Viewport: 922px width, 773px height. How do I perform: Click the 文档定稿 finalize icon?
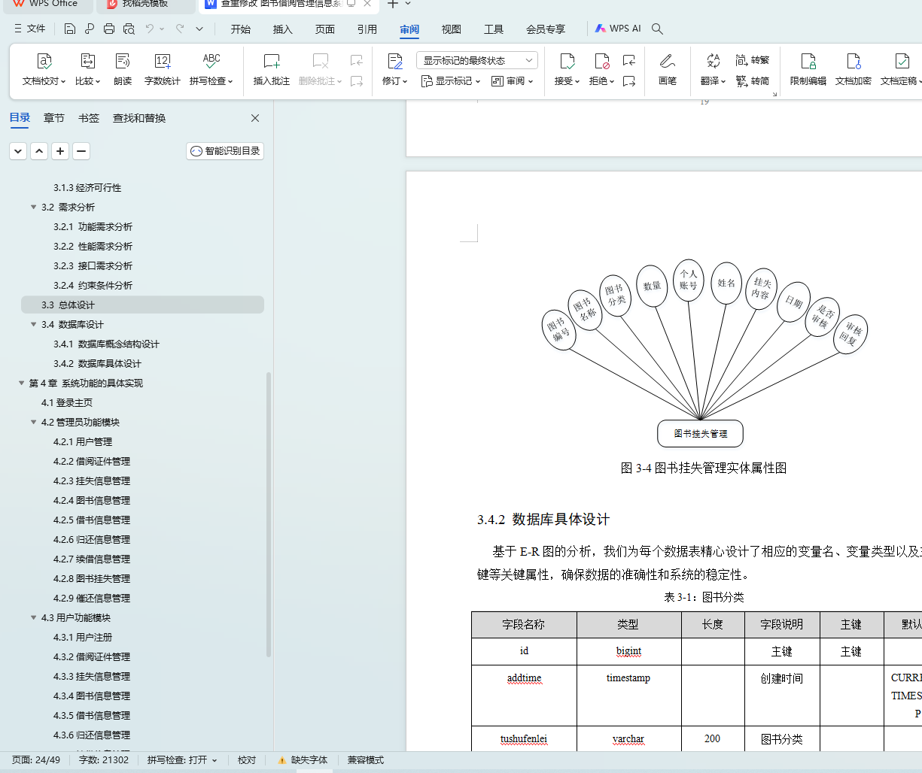coord(902,62)
